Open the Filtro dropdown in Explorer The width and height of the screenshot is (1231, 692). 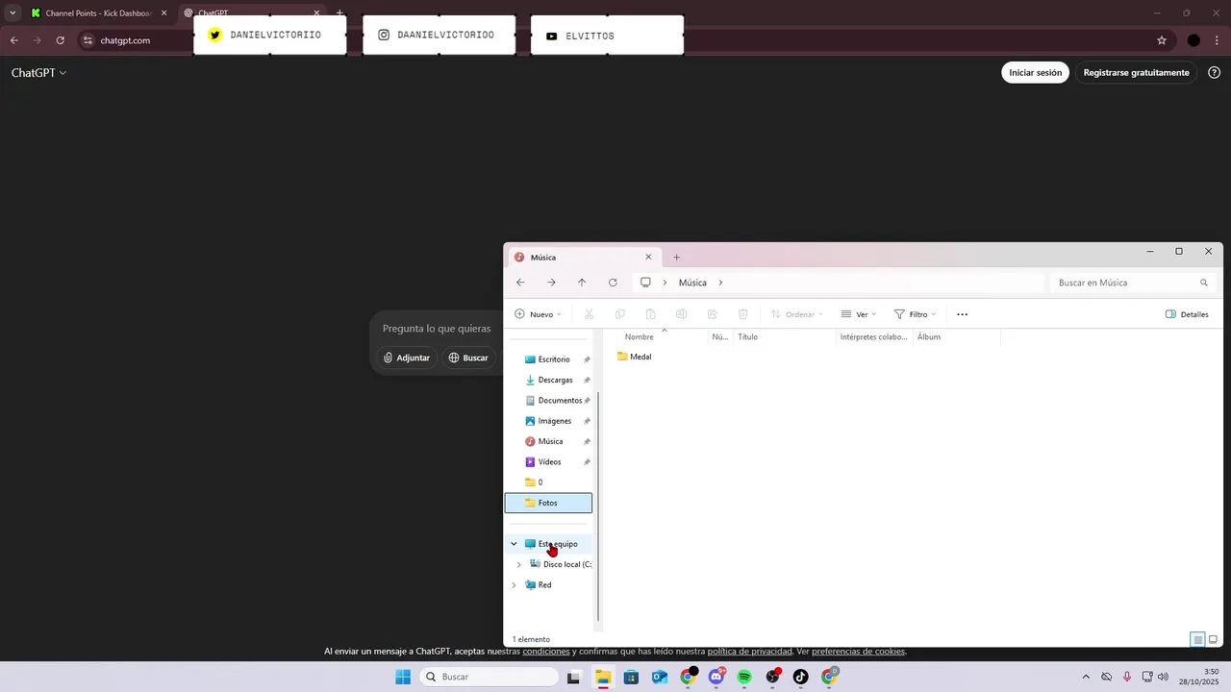915,314
